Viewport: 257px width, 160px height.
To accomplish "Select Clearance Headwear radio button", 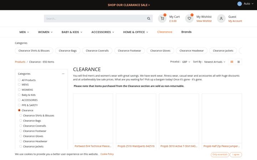I will click(x=21, y=141).
